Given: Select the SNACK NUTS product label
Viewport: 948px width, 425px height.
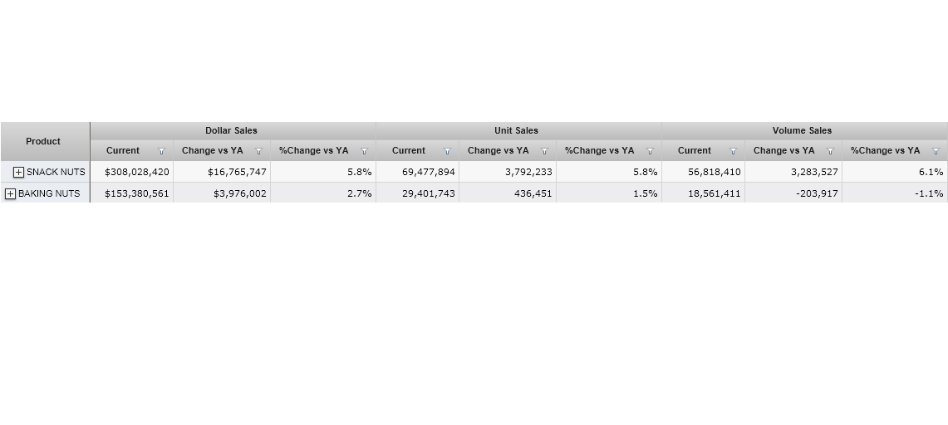Looking at the screenshot, I should tap(56, 172).
